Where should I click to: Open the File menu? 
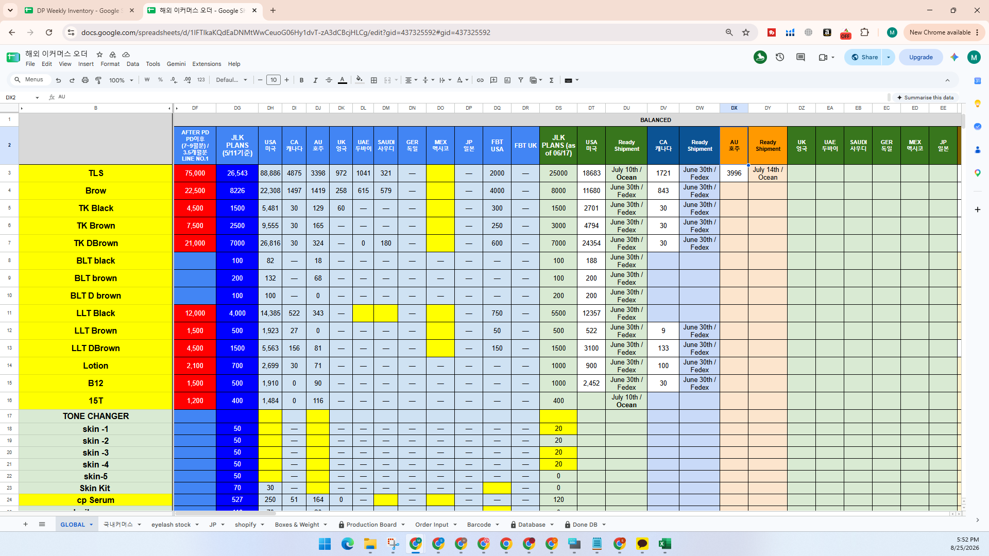(x=30, y=64)
